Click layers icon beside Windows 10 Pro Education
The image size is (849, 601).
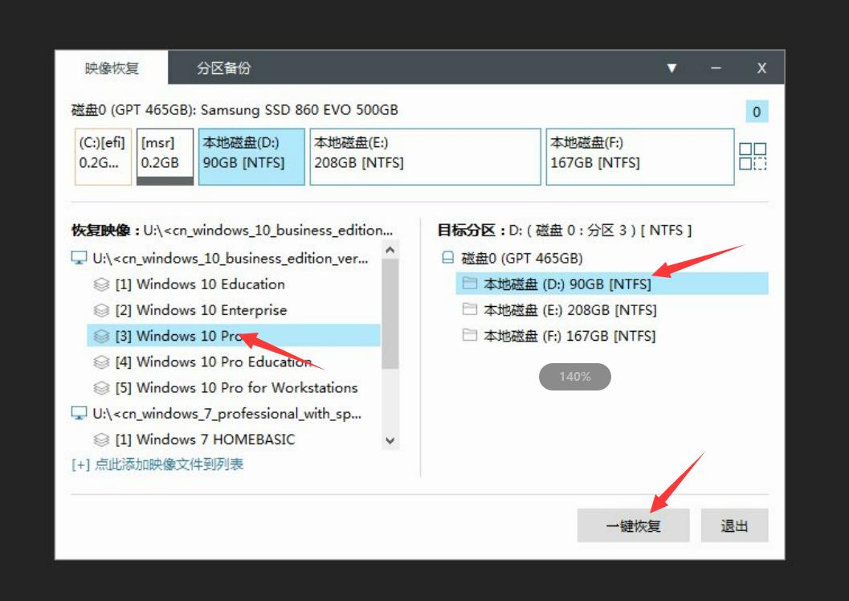point(101,362)
